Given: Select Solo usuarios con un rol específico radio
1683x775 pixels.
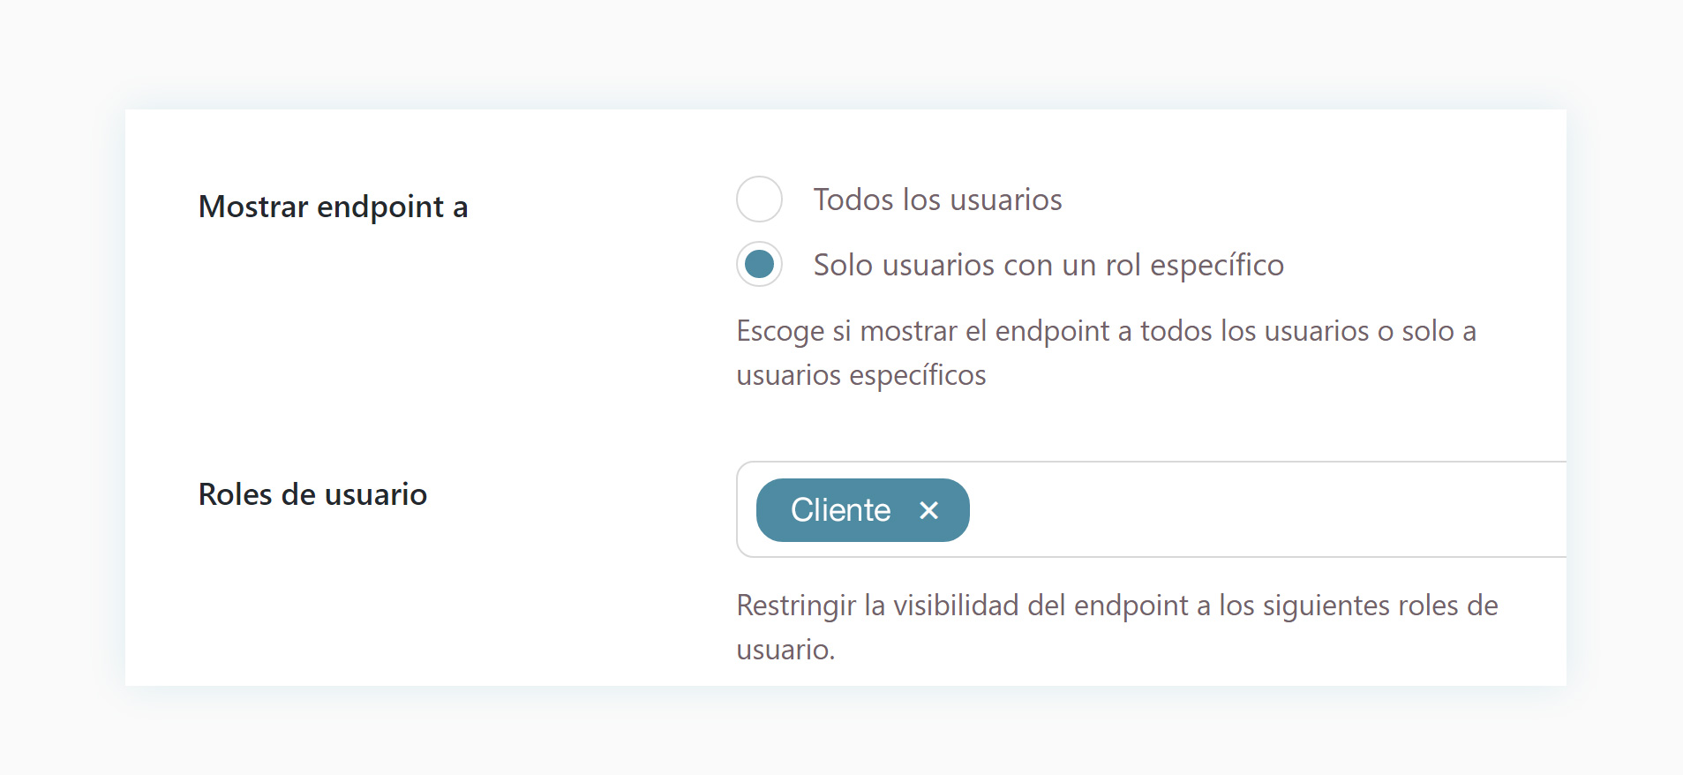Looking at the screenshot, I should click(759, 265).
